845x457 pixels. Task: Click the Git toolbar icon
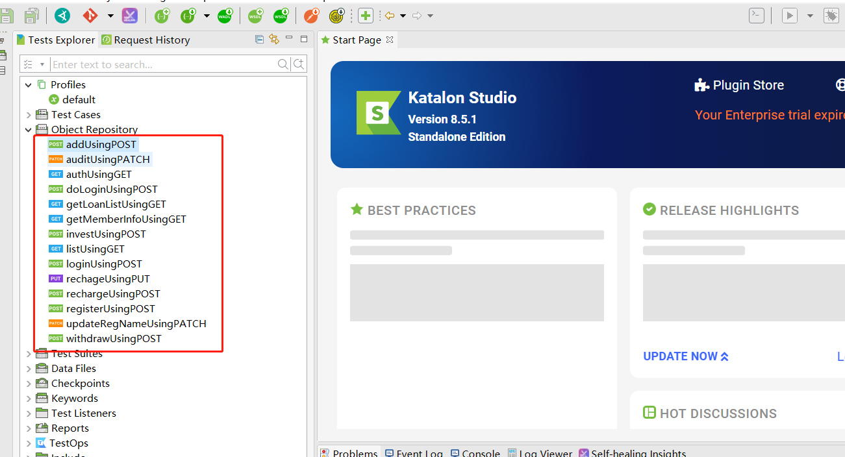click(90, 16)
